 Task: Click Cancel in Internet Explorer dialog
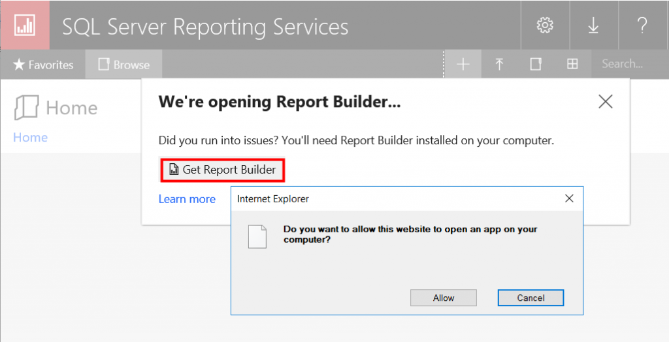[530, 298]
